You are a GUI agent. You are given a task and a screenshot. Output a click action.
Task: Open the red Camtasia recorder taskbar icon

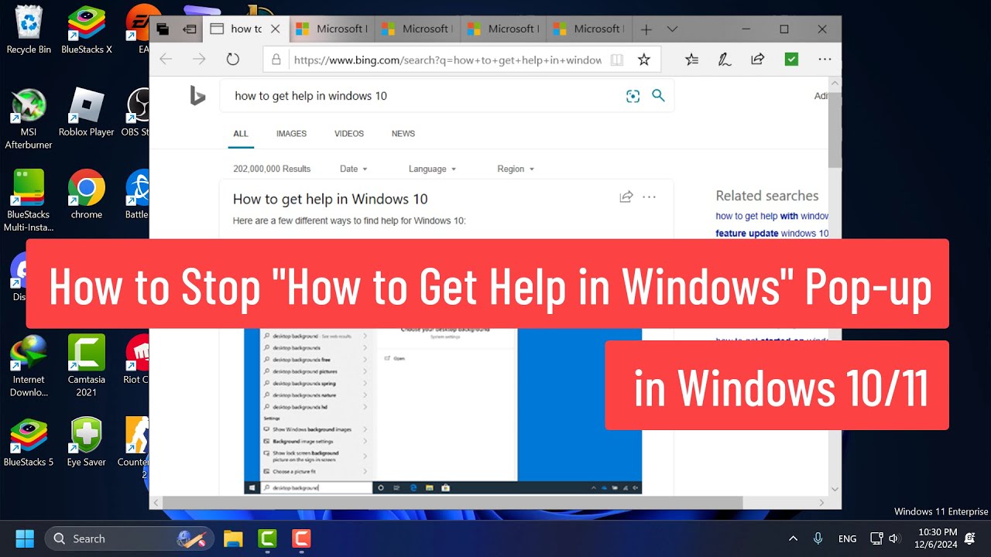(x=301, y=538)
